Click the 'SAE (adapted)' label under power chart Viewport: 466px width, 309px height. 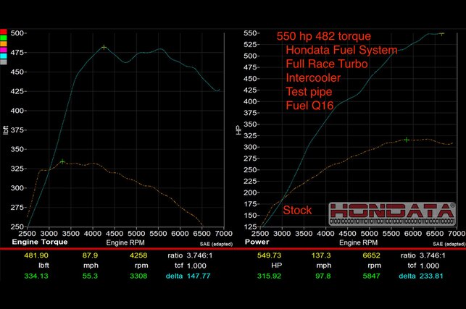449,244
